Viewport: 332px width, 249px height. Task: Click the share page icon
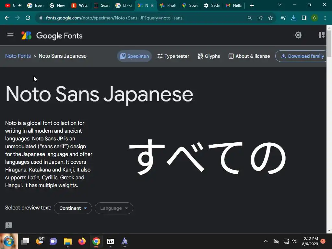260,18
